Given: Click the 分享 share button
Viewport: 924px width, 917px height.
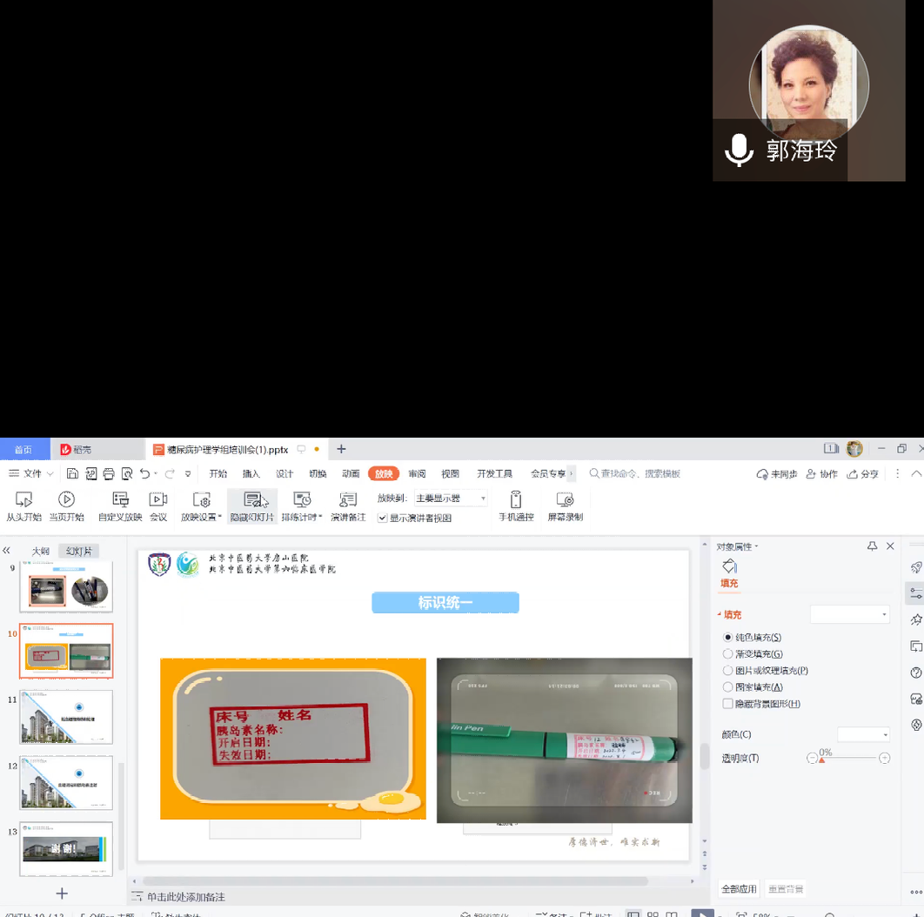Looking at the screenshot, I should pyautogui.click(x=862, y=474).
